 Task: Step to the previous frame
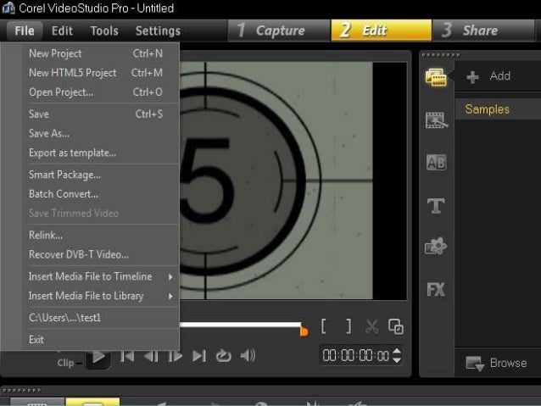(151, 356)
